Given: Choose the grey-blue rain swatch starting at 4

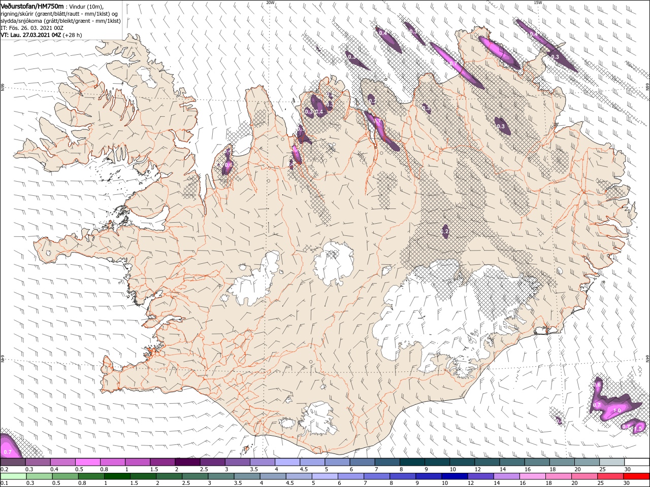Looking at the screenshot, I should click(273, 476).
